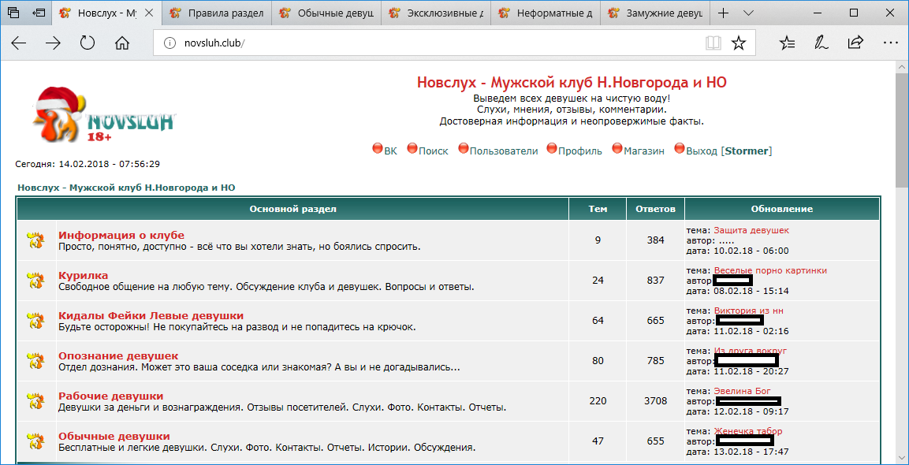Open the browser More options ellipsis
909x465 pixels.
(x=889, y=43)
